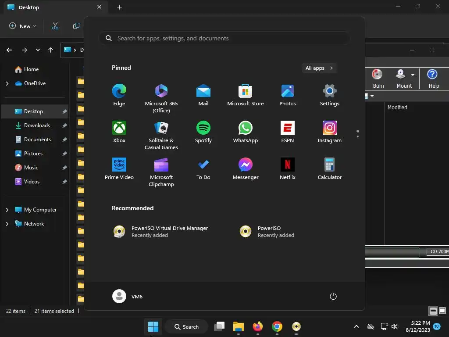Click Burn in PowerISO toolbar
Image resolution: width=449 pixels, height=337 pixels.
[x=378, y=79]
